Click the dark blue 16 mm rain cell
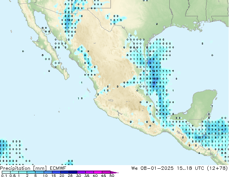Image resolution: width=229 pixels, height=177 pixels. (x=154, y=83)
